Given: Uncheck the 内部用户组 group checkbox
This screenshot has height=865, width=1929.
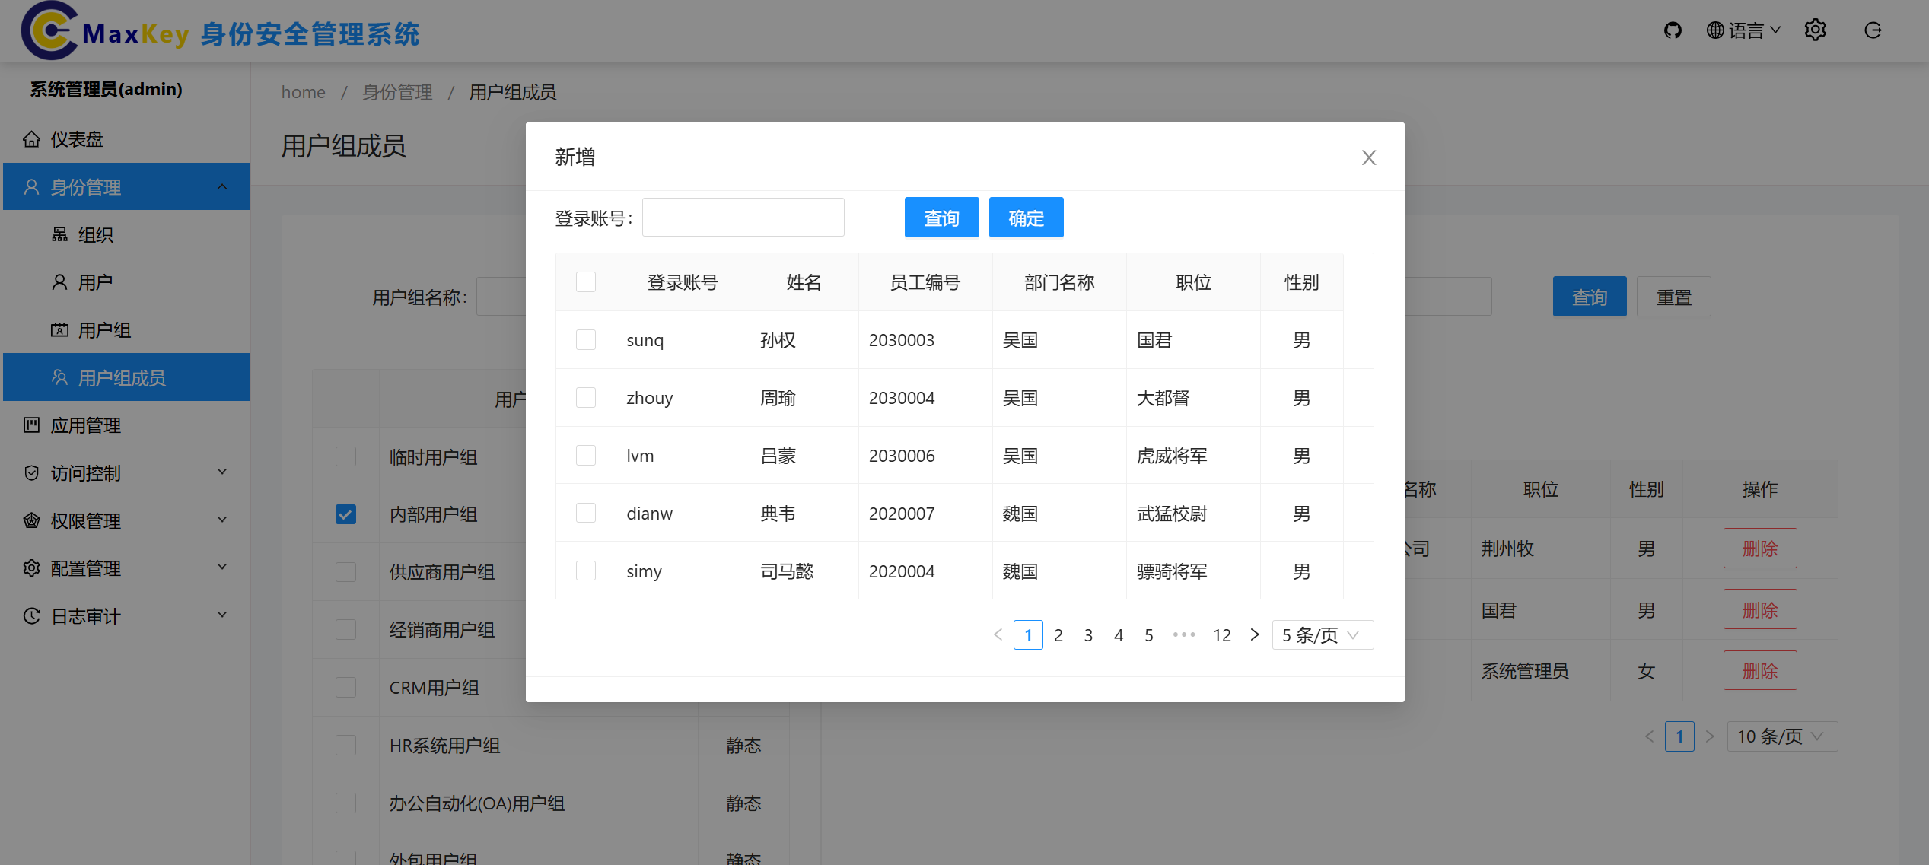Looking at the screenshot, I should [345, 514].
